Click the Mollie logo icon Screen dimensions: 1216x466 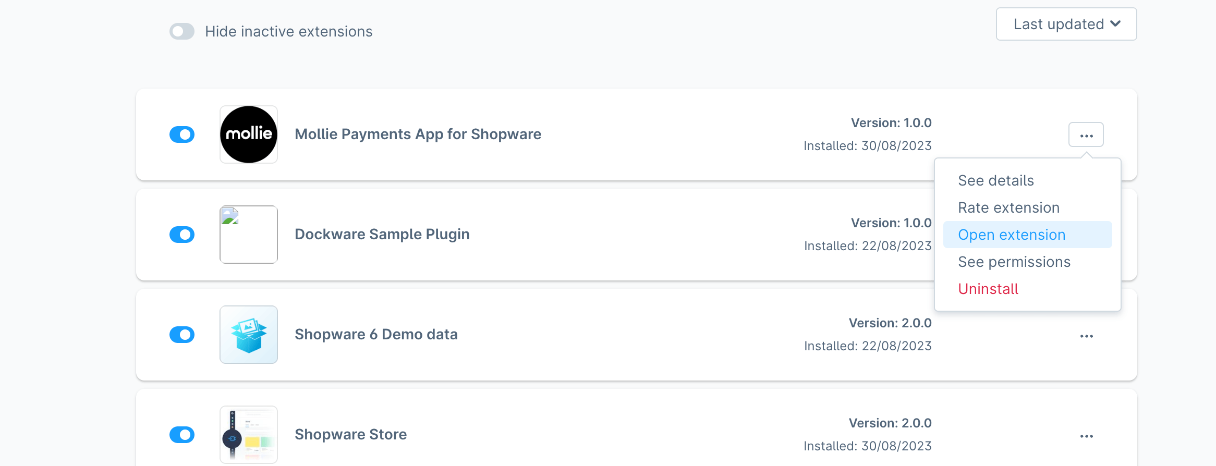tap(249, 134)
